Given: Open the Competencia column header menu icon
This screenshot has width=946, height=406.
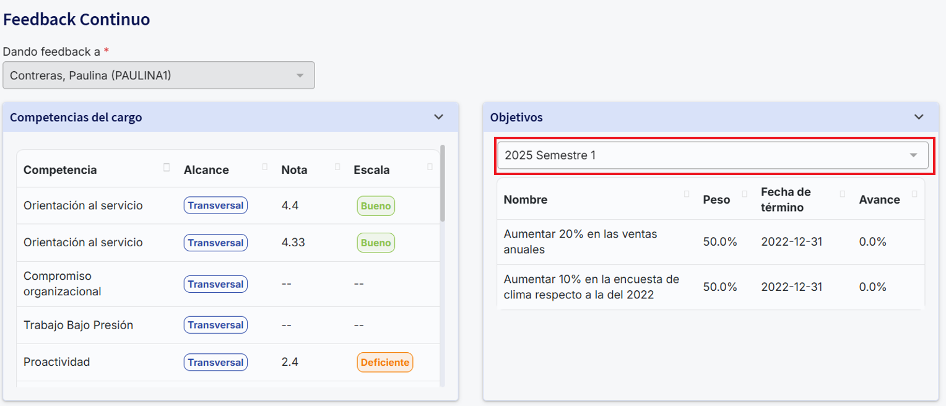Looking at the screenshot, I should click(x=167, y=167).
